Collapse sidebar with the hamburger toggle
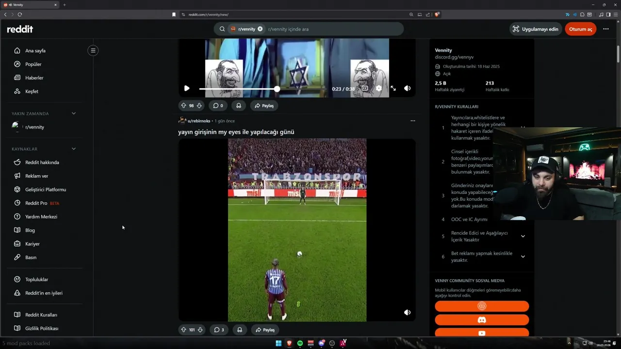Image resolution: width=621 pixels, height=349 pixels. pyautogui.click(x=93, y=50)
